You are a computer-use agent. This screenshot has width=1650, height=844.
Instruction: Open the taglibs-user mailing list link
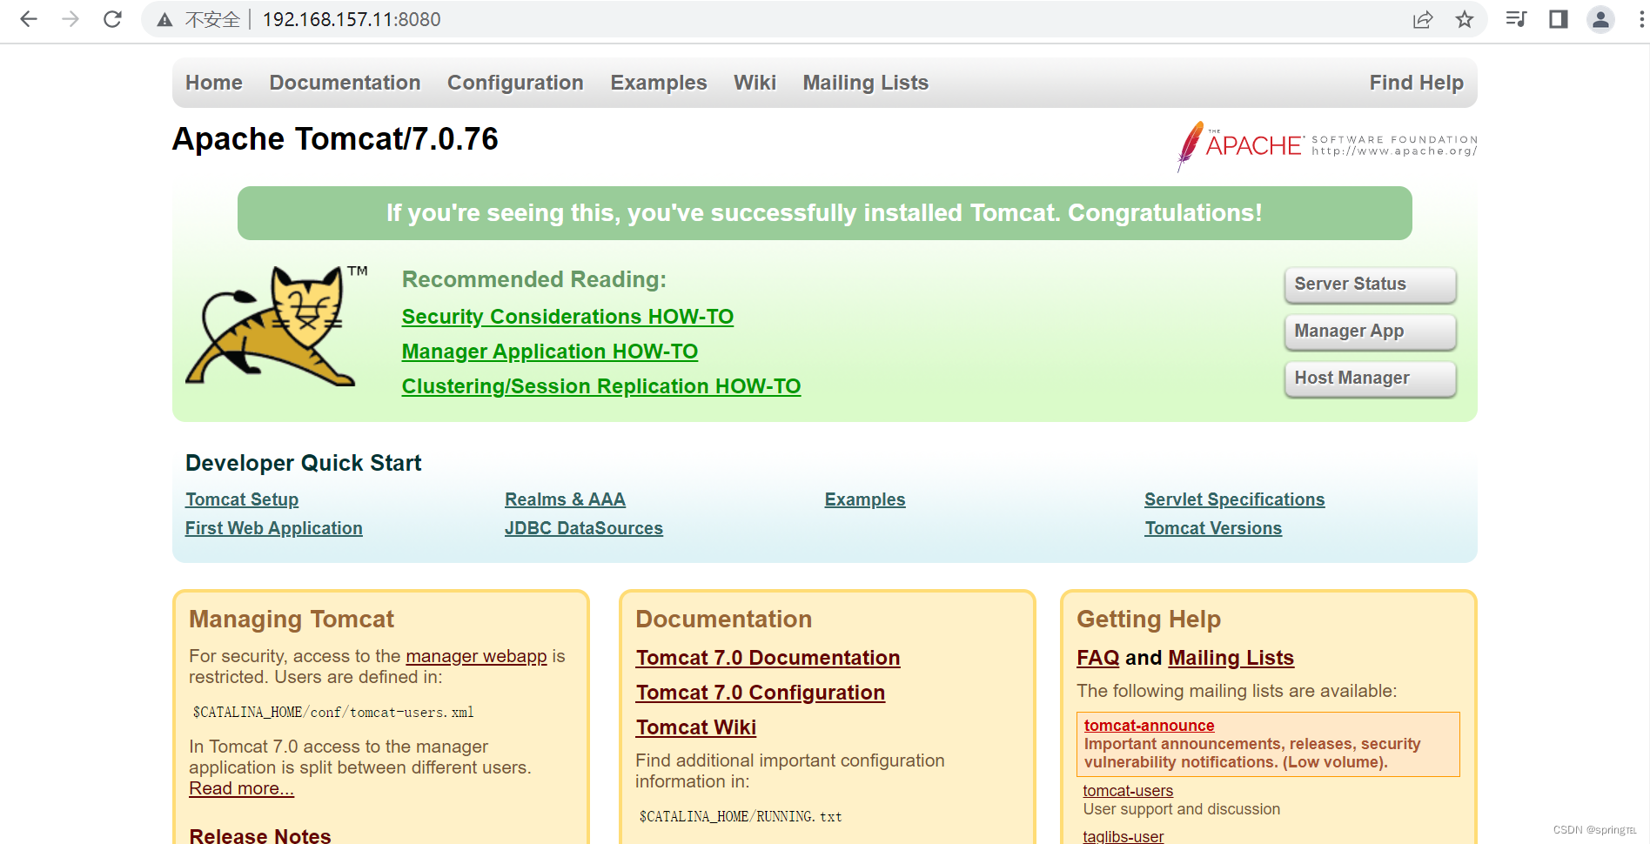point(1123,836)
